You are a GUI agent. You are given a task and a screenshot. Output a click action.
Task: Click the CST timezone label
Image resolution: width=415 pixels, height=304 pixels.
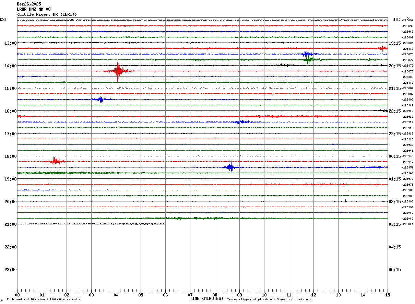click(3, 20)
